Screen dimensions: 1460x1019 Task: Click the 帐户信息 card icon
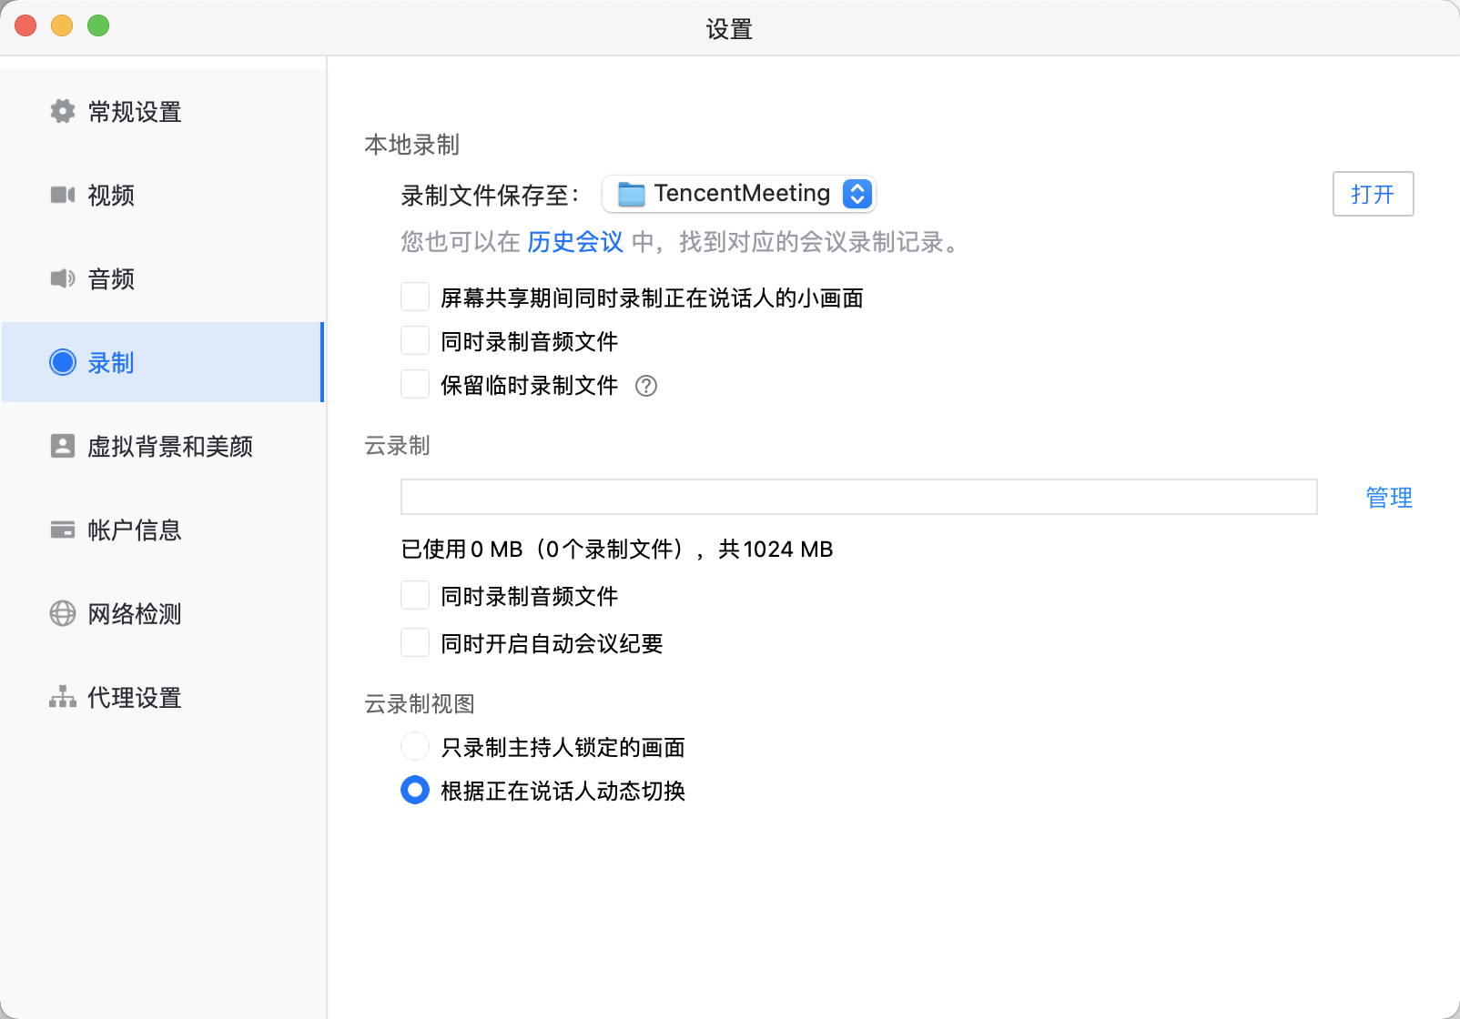click(61, 530)
